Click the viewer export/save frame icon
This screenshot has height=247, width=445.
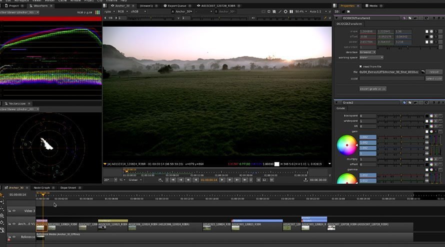click(x=305, y=179)
